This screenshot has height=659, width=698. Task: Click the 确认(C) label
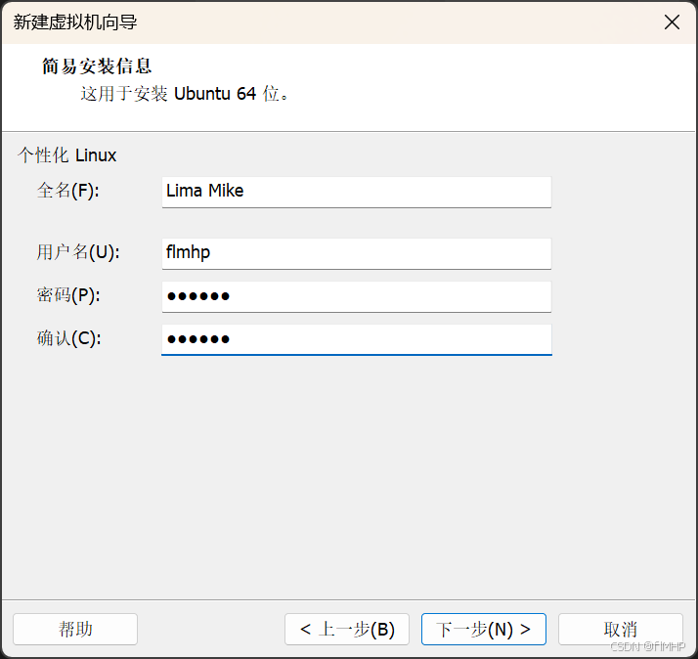pos(68,338)
